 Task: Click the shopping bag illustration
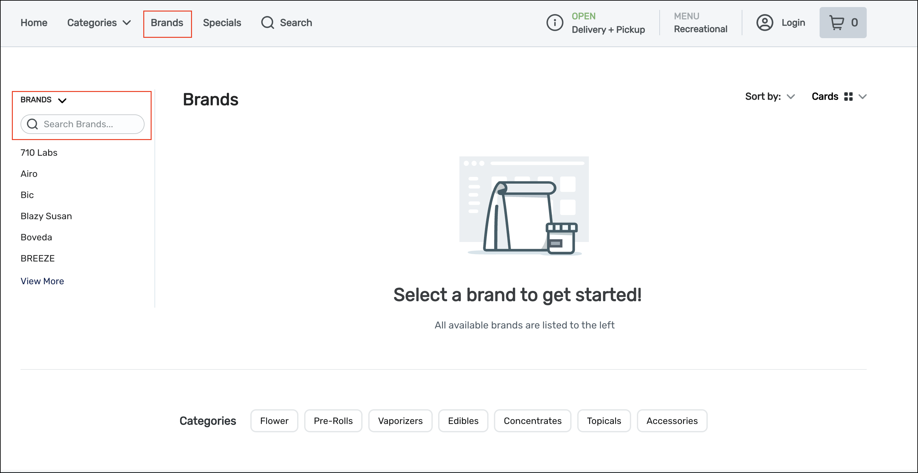524,206
